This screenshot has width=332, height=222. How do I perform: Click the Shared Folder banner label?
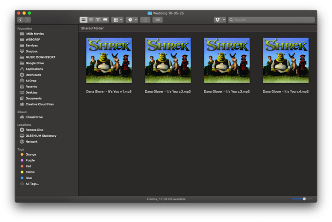pos(92,29)
